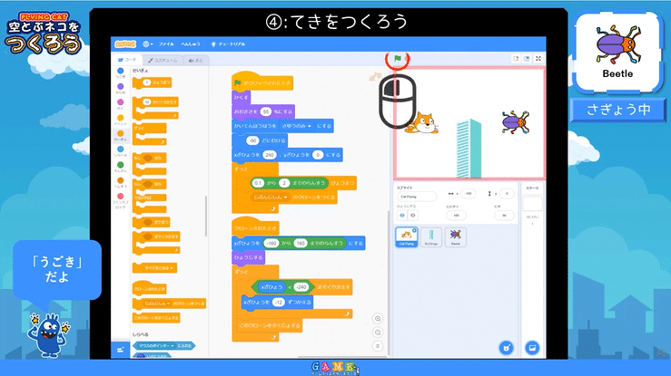This screenshot has width=671, height=376.
Task: Switch to small stage layout
Action: tap(516, 59)
